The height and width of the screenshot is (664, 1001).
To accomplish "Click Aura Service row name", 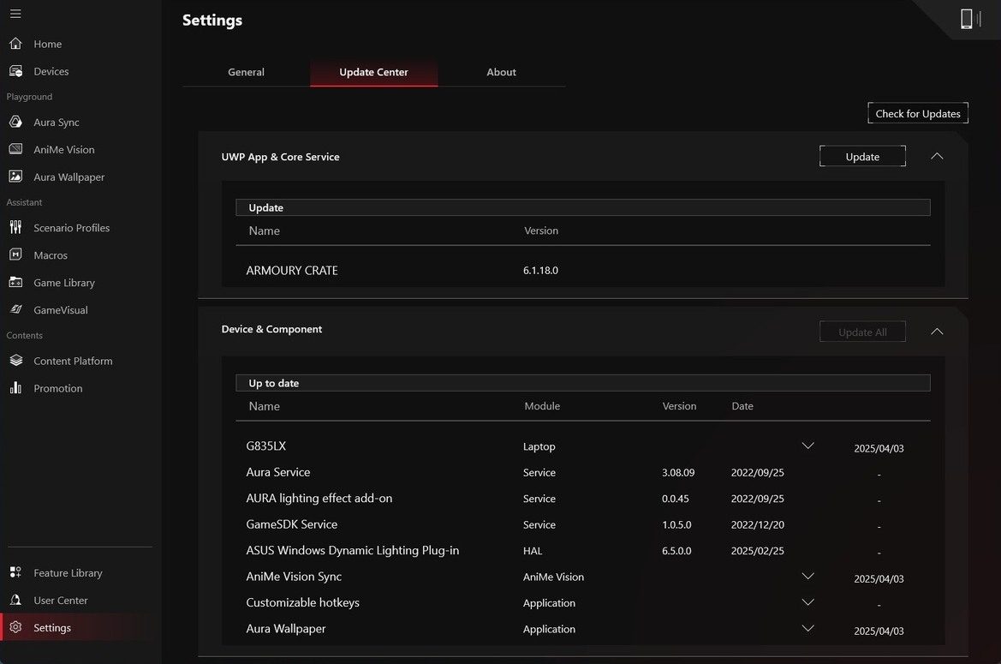I will coord(277,472).
